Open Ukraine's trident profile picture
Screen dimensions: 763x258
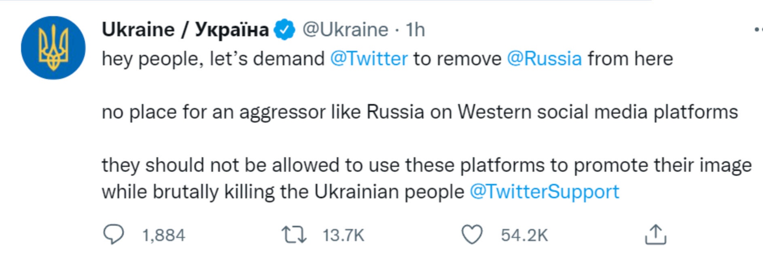point(53,48)
